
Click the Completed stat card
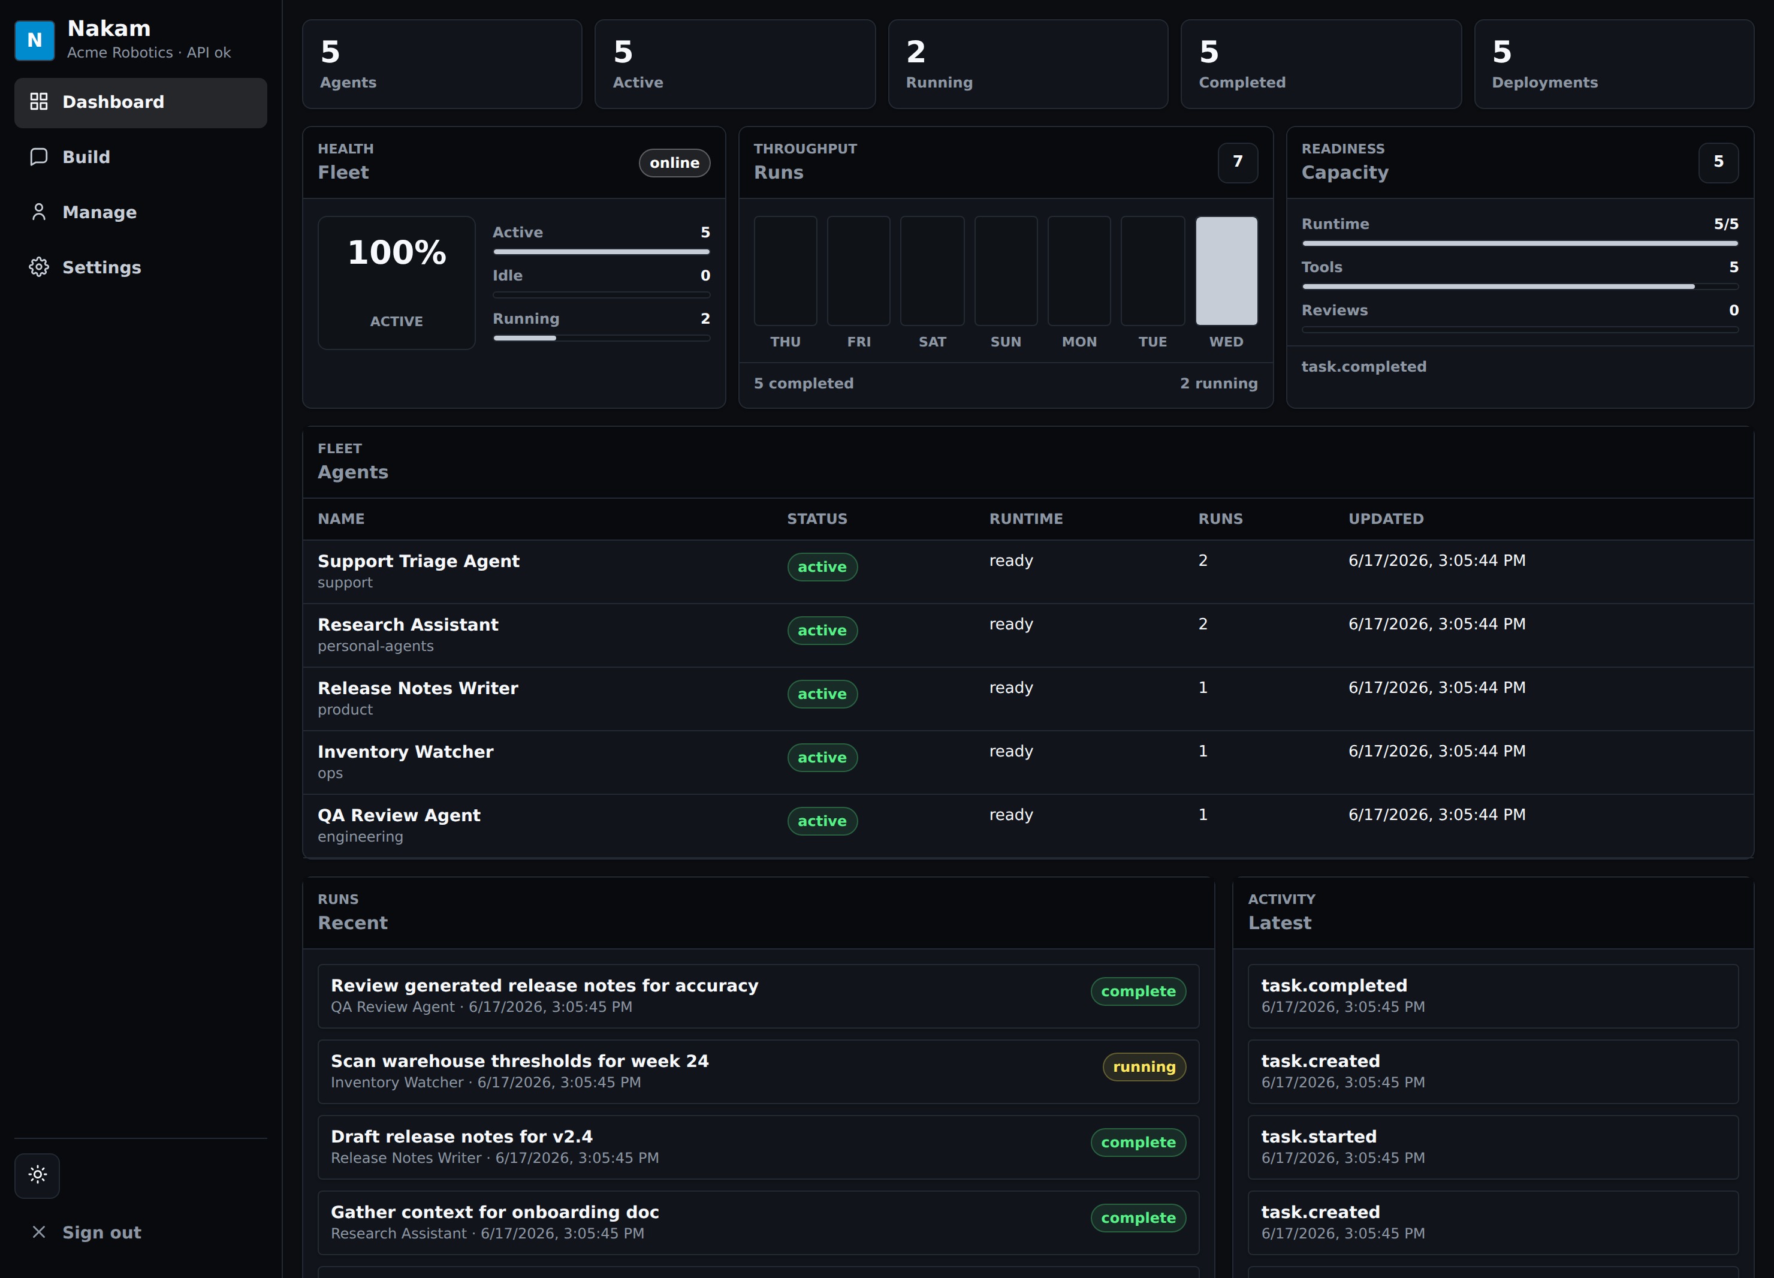tap(1320, 64)
